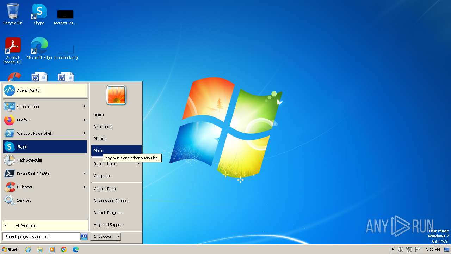Launch Skype from the Start menu list
The image size is (451, 254).
coord(45,147)
